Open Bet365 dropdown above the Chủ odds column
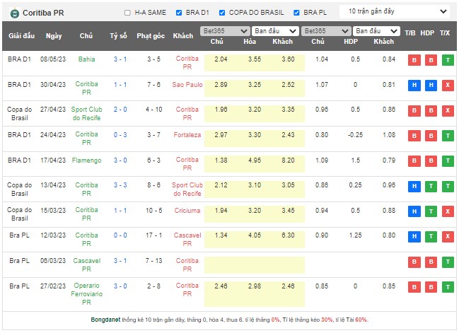The image size is (459, 333). [x=225, y=31]
